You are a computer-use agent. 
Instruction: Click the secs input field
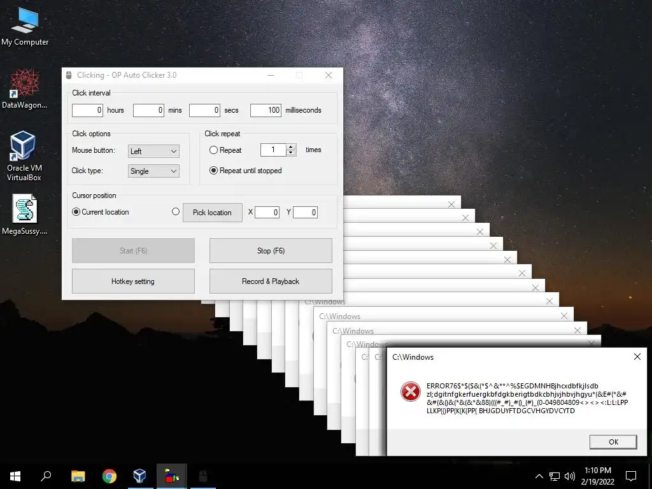(204, 110)
